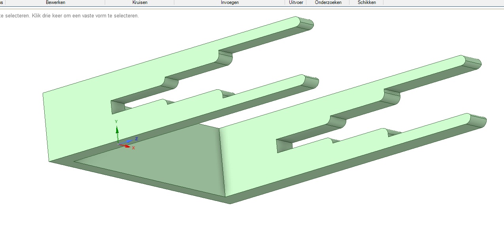Image resolution: width=504 pixels, height=229 pixels.
Task: Click the Kruisen ribbon group label
Action: pos(140,2)
